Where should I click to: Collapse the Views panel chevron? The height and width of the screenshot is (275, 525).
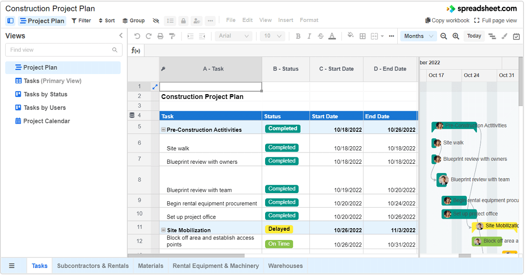point(121,35)
